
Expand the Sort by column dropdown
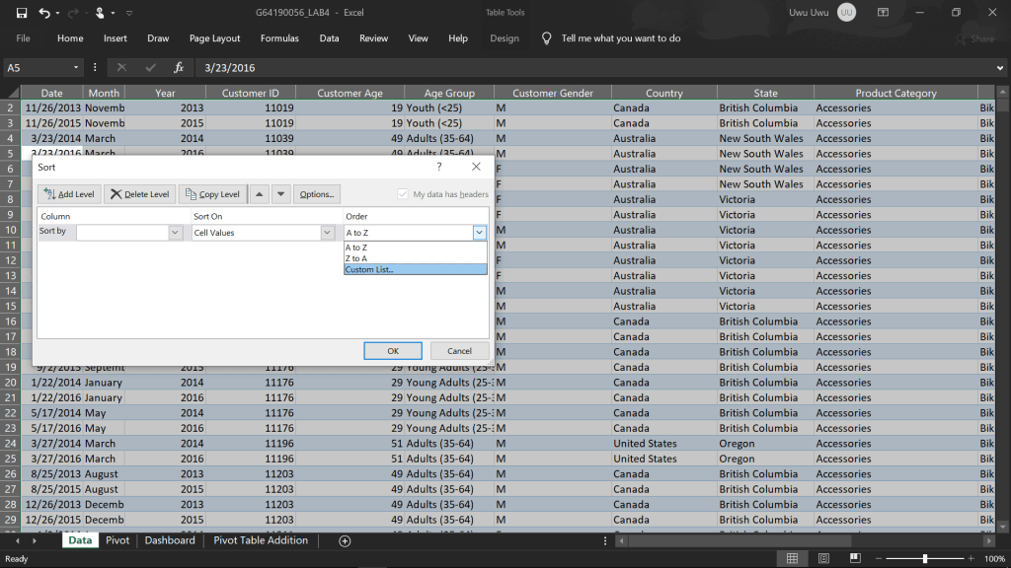click(x=176, y=233)
